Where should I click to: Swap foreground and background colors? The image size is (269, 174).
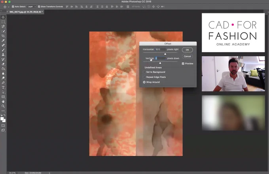4,115
